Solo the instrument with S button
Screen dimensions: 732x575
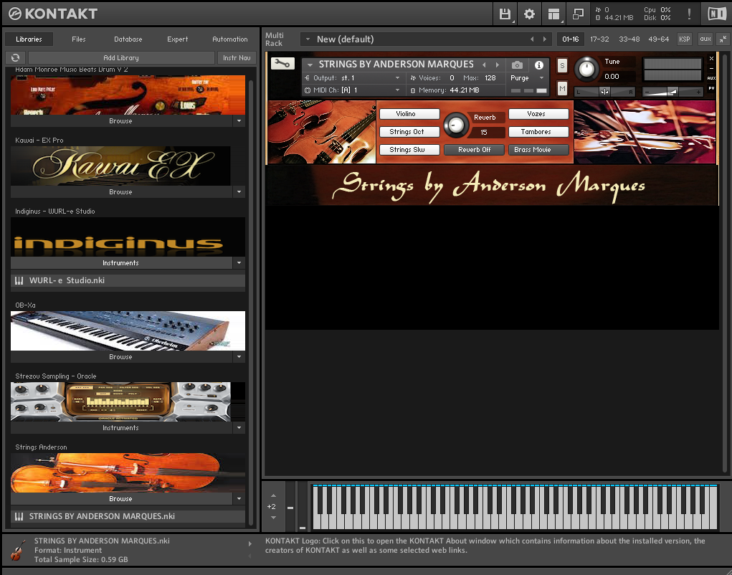pos(562,66)
